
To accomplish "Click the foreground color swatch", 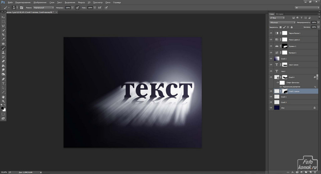I will pyautogui.click(x=2, y=108).
